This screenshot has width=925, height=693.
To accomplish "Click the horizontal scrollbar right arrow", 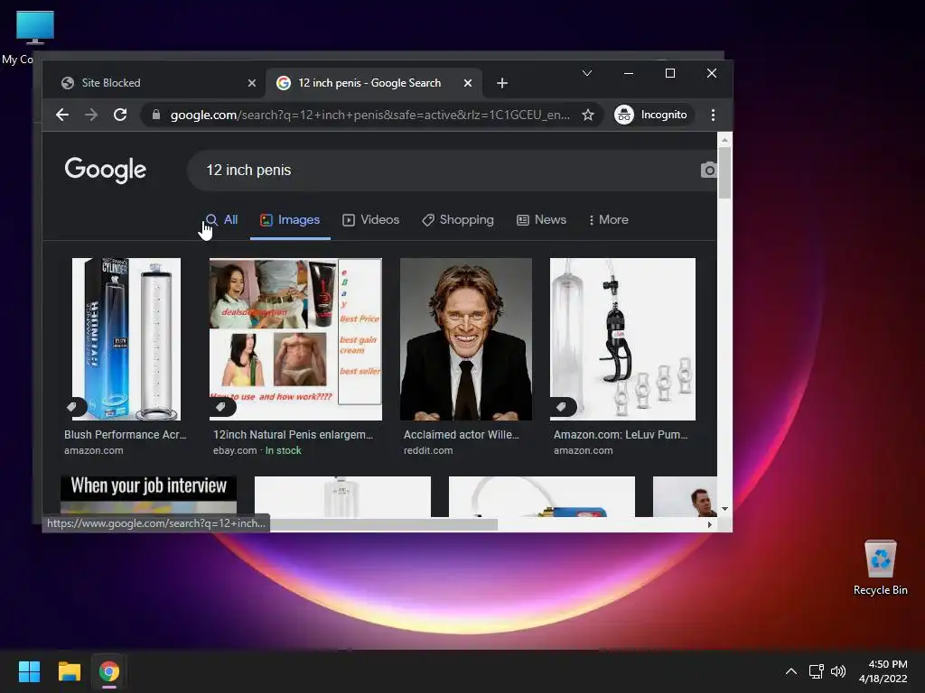I will pos(710,524).
